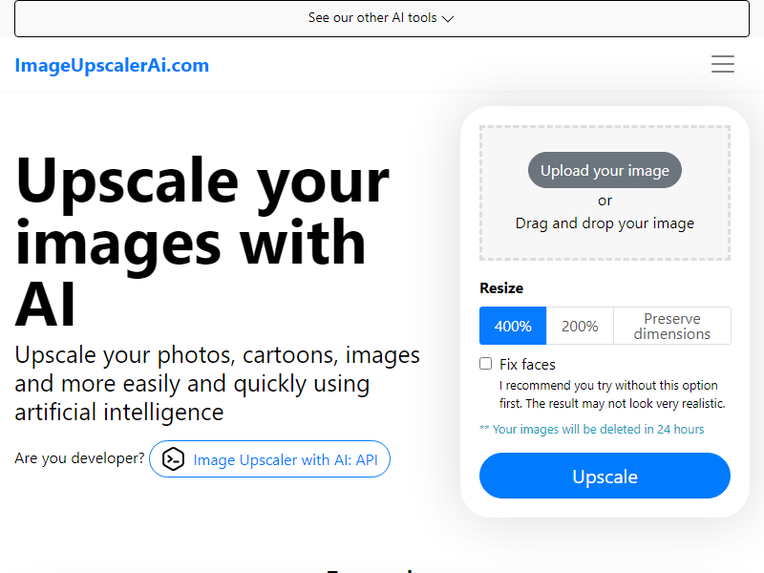Image resolution: width=764 pixels, height=573 pixels.
Task: Click the terminal icon in the API button
Action: click(173, 459)
